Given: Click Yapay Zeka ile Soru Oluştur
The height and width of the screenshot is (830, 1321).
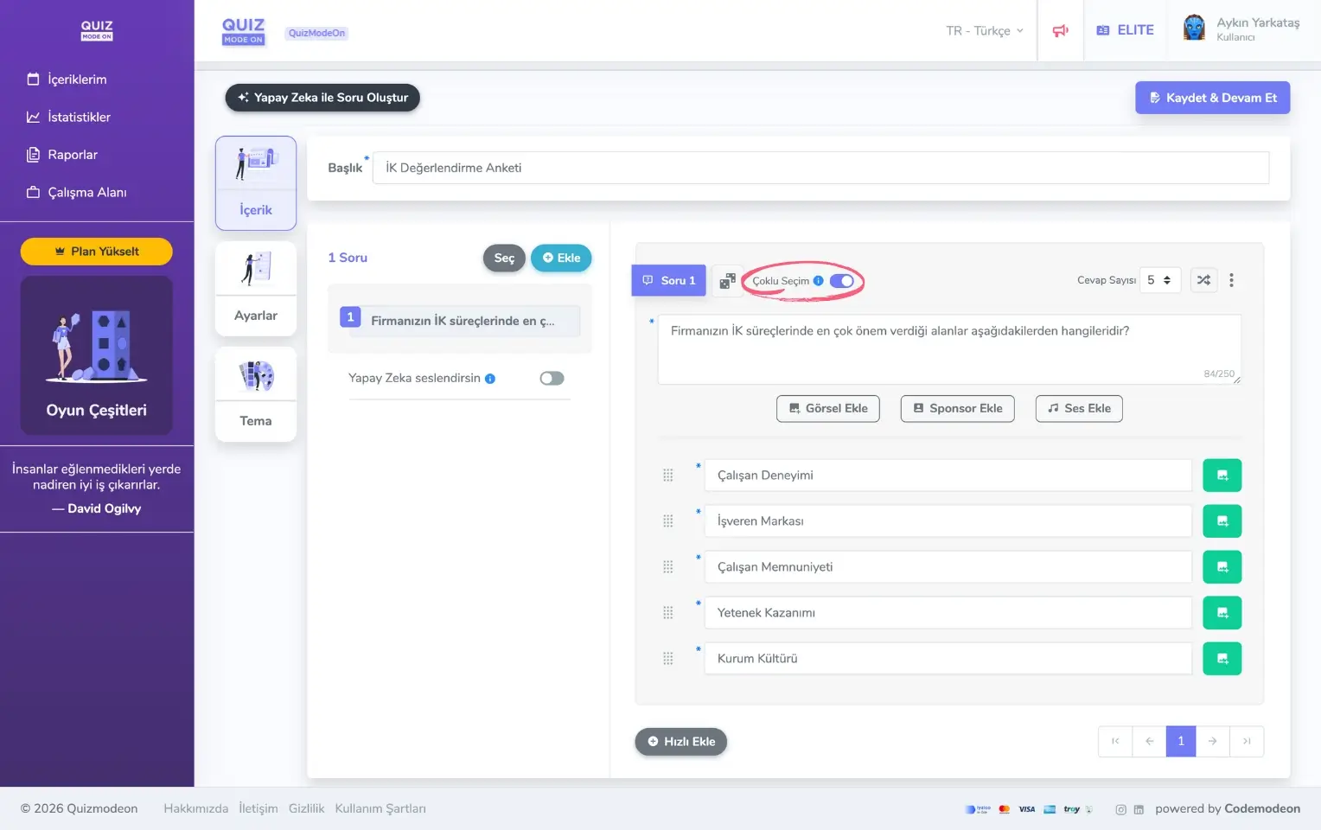Looking at the screenshot, I should point(322,98).
